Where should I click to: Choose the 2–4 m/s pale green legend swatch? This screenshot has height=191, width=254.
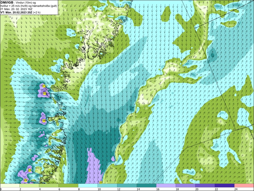(x=29, y=185)
